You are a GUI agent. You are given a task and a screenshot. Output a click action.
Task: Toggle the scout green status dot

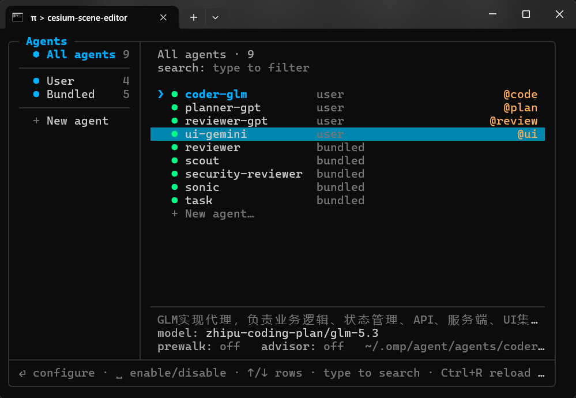tap(175, 160)
